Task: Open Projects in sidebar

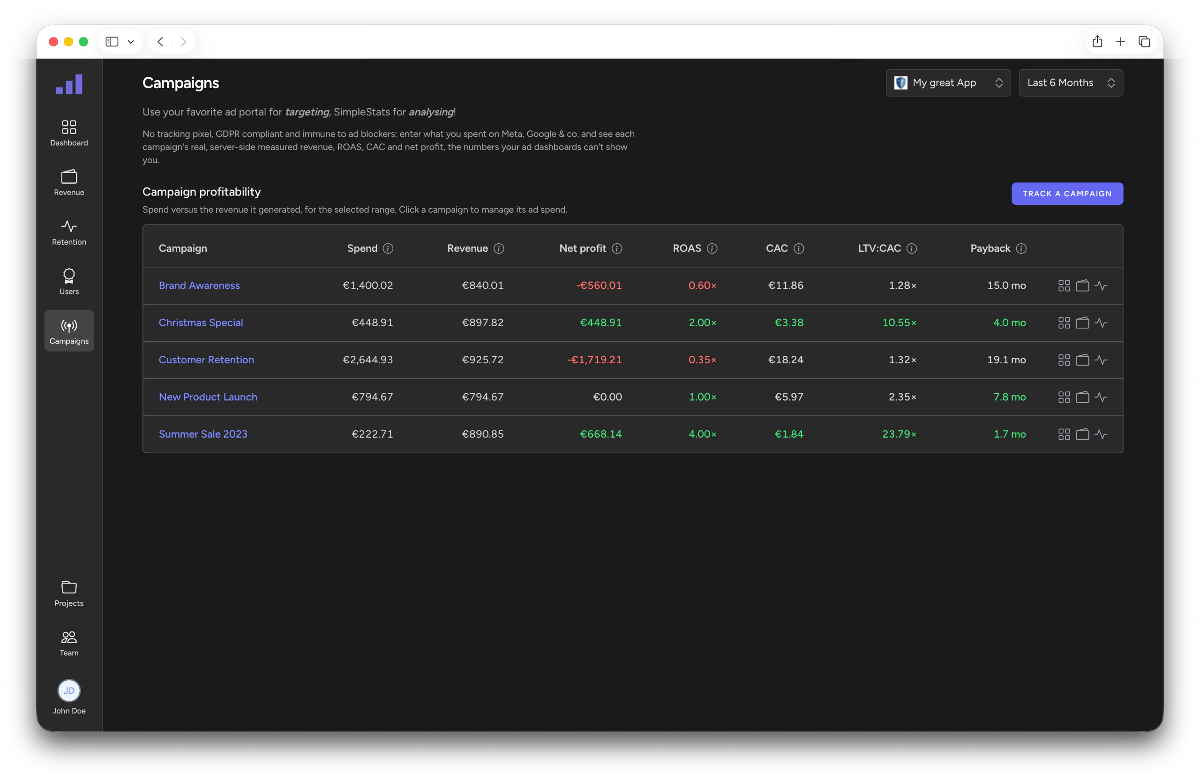Action: 69,593
